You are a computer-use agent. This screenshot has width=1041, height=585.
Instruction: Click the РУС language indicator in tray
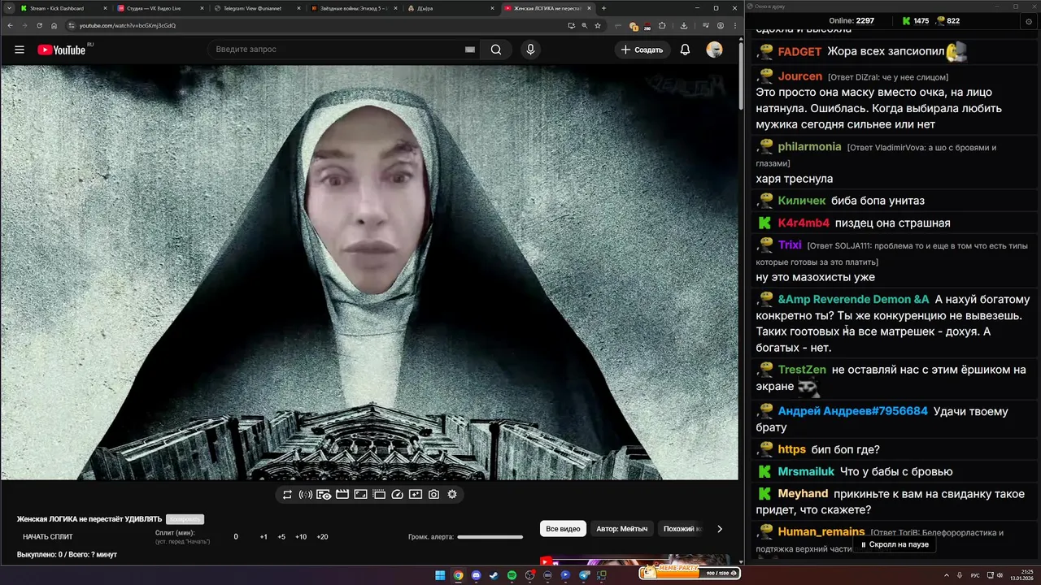[975, 575]
